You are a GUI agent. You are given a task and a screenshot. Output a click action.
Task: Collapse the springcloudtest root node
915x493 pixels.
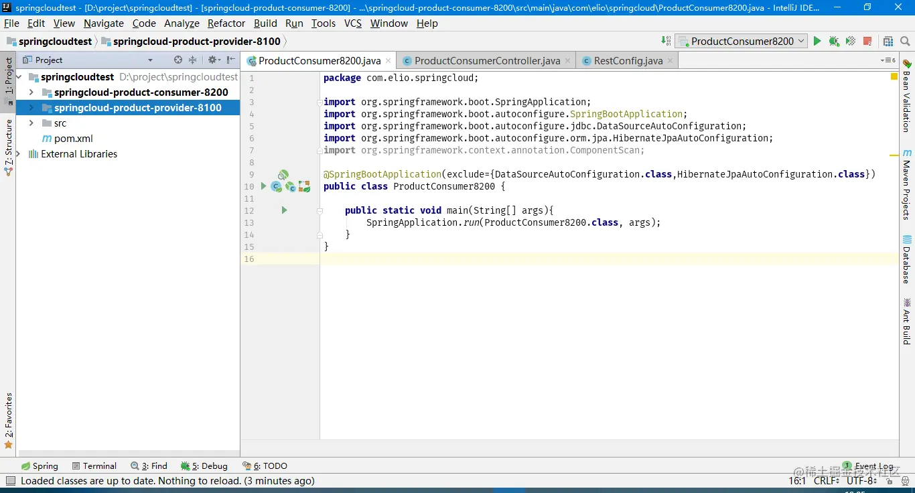point(19,77)
